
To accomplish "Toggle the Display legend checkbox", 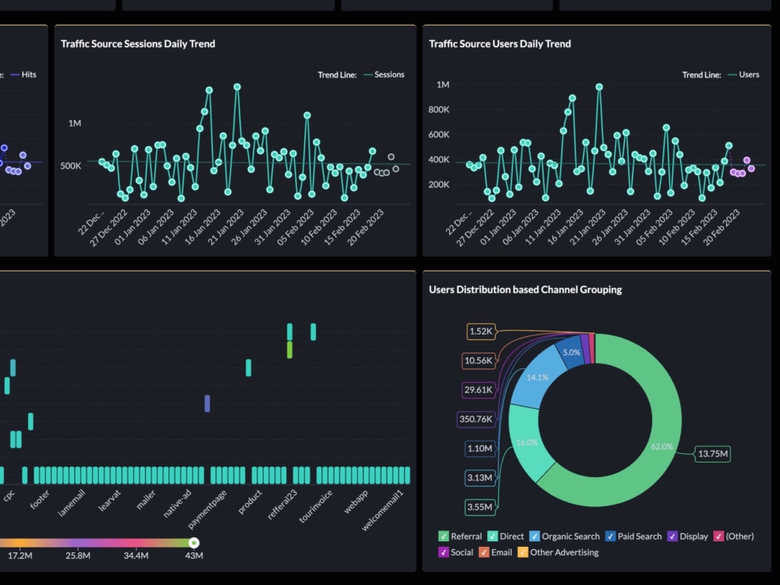I will click(672, 537).
